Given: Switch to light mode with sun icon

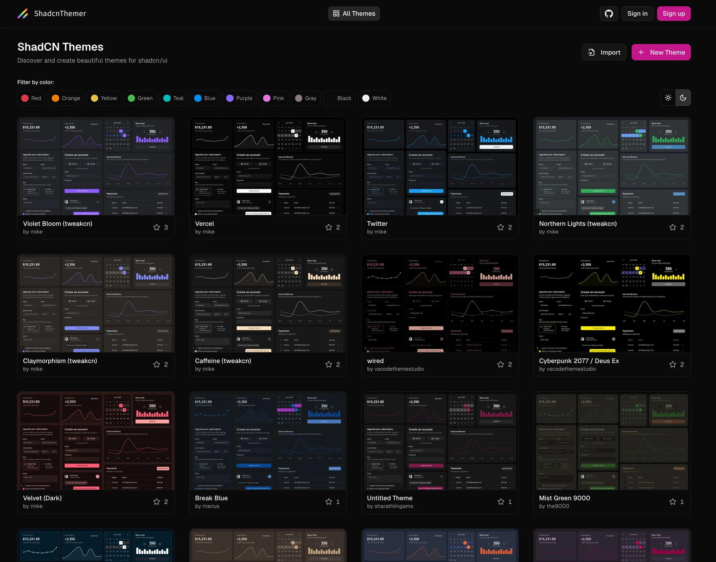Looking at the screenshot, I should point(668,98).
